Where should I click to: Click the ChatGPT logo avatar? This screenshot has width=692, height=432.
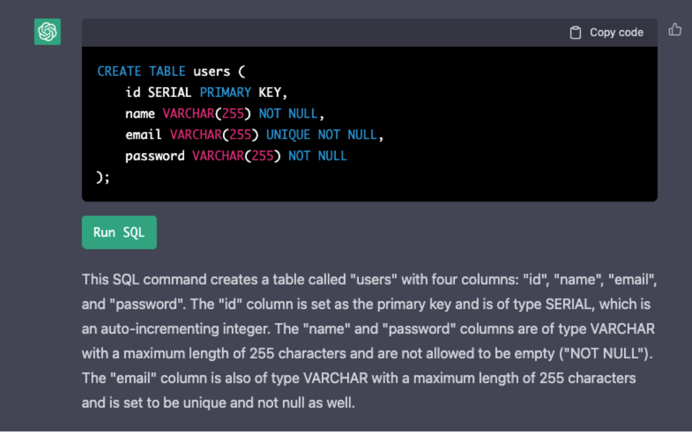[x=48, y=32]
